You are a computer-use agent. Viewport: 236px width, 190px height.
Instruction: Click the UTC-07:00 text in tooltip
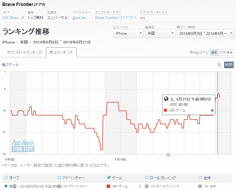point(179,105)
